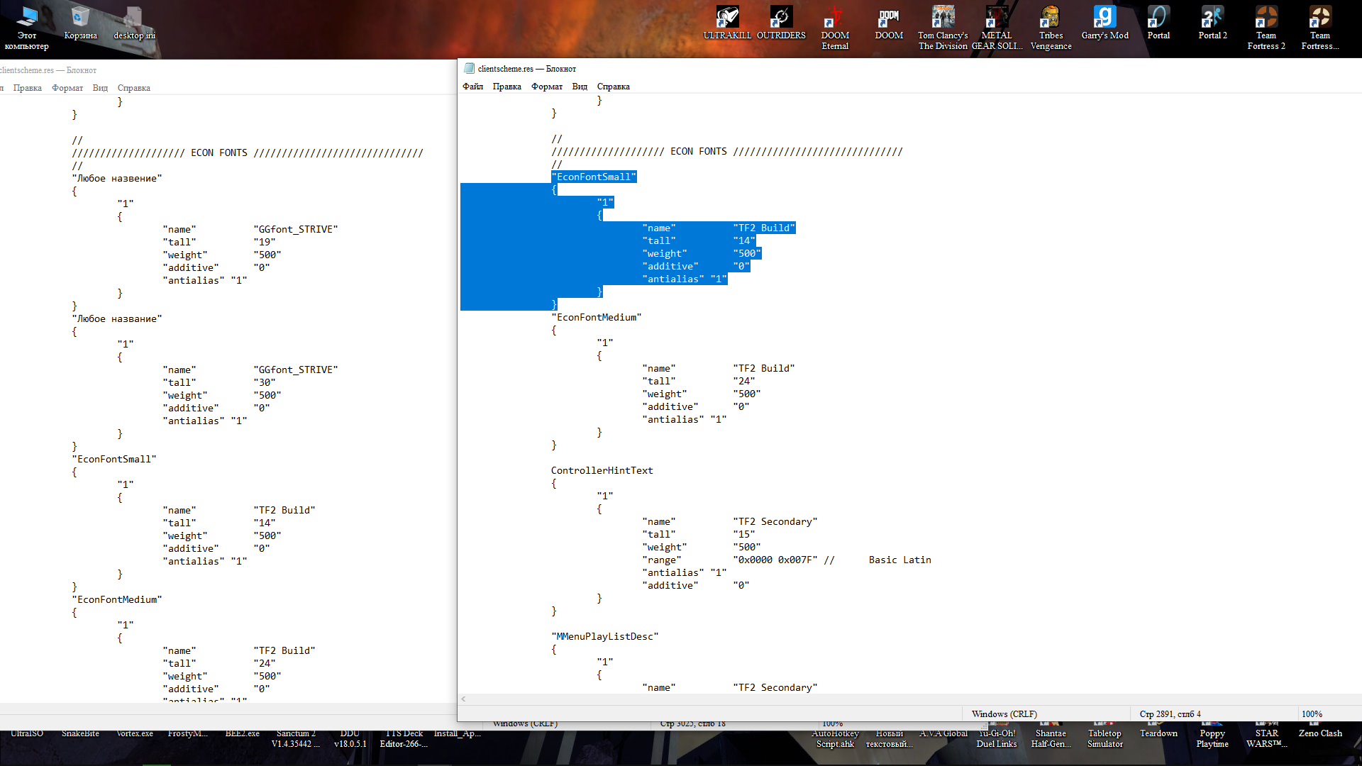Click the Notepad icon in title bar

469,68
